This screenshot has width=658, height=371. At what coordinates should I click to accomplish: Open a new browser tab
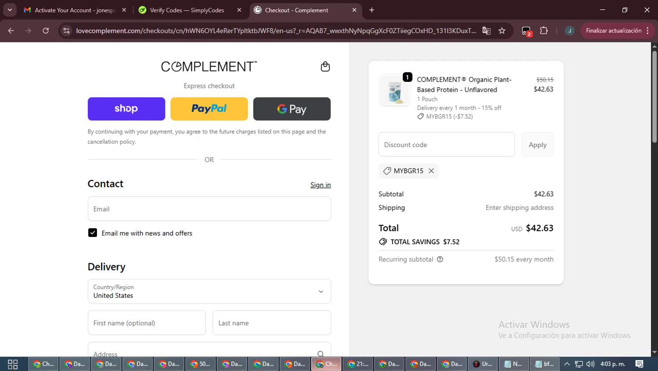point(372,10)
